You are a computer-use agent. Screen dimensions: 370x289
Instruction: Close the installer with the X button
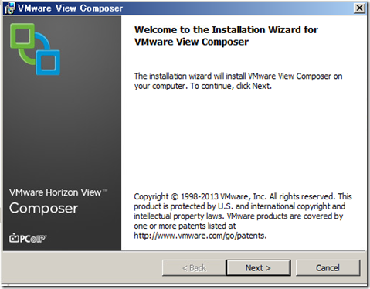tap(359, 8)
